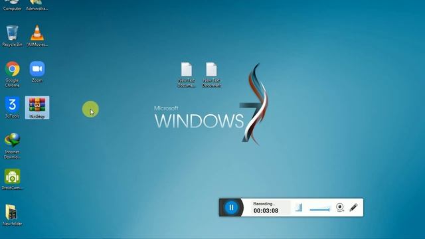Select the truncated New Text Docume... file
Screen dimensions: 425x239
[x=187, y=75]
